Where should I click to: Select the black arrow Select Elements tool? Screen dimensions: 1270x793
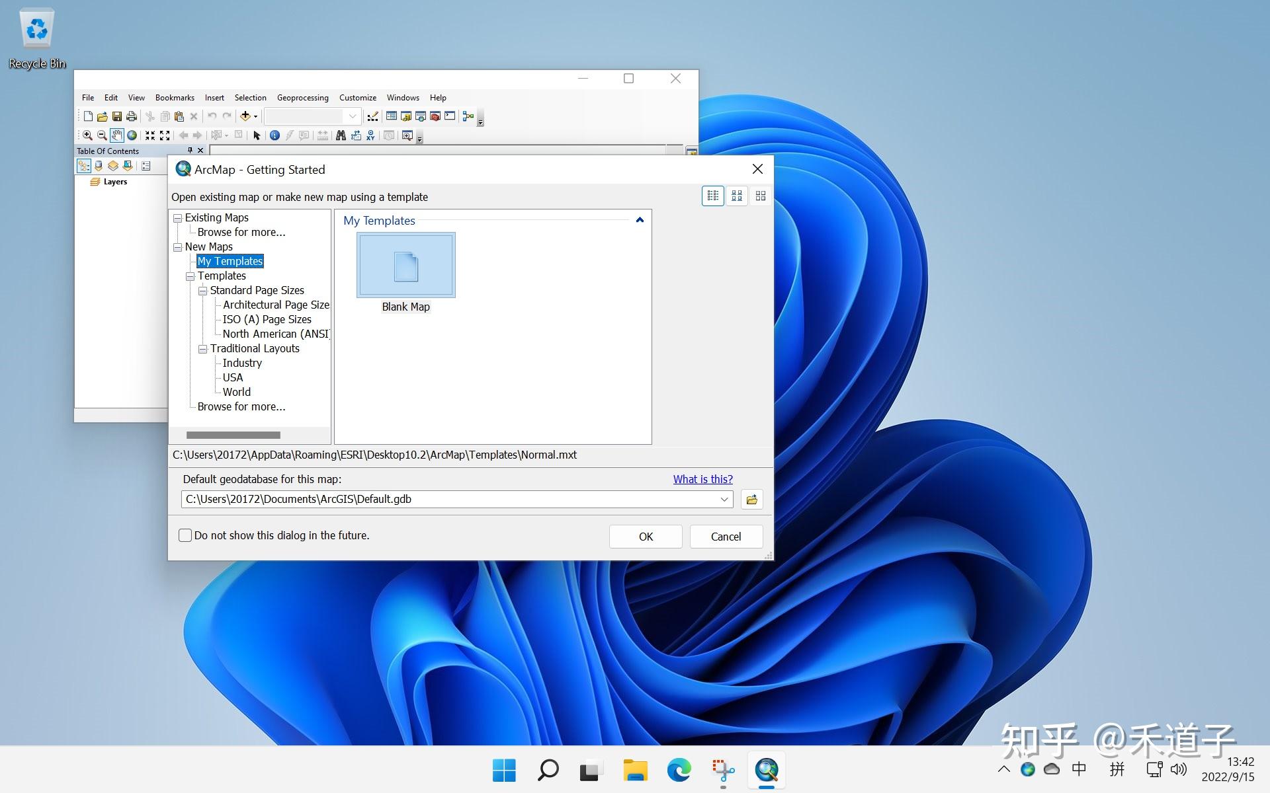(257, 135)
